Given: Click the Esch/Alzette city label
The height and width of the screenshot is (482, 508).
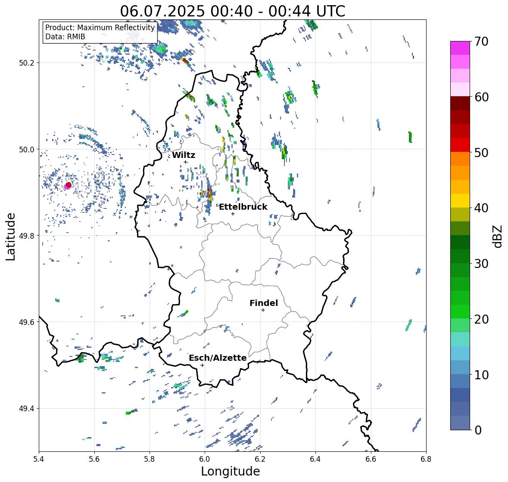Looking at the screenshot, I should 218,358.
